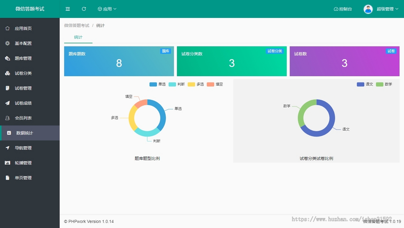Click the 微信答题考试 breadcrumb link

click(77, 26)
